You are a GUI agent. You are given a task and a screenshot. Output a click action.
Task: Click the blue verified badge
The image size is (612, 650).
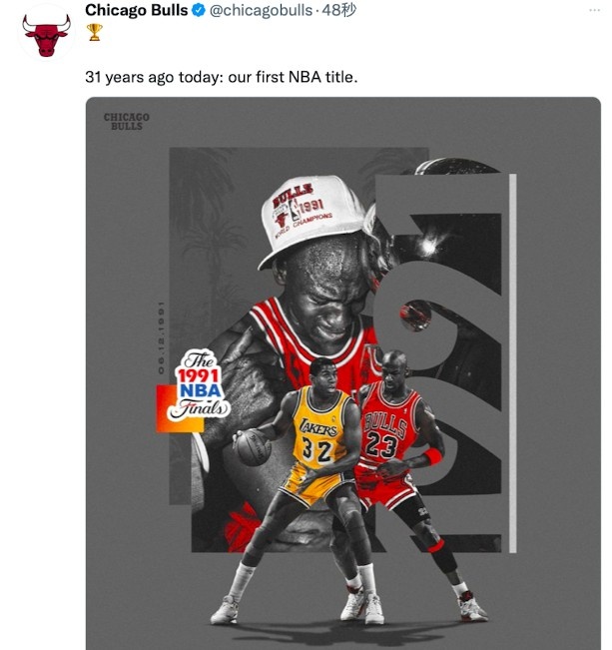[x=199, y=10]
